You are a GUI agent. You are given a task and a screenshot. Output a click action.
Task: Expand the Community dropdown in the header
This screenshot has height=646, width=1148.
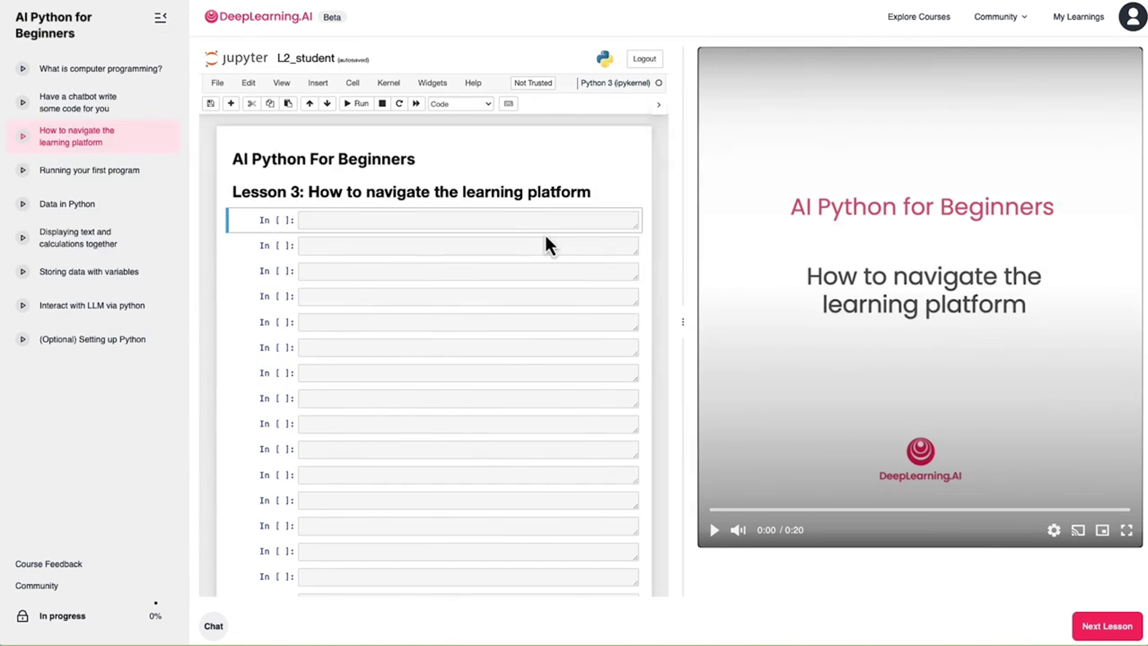(x=1000, y=17)
